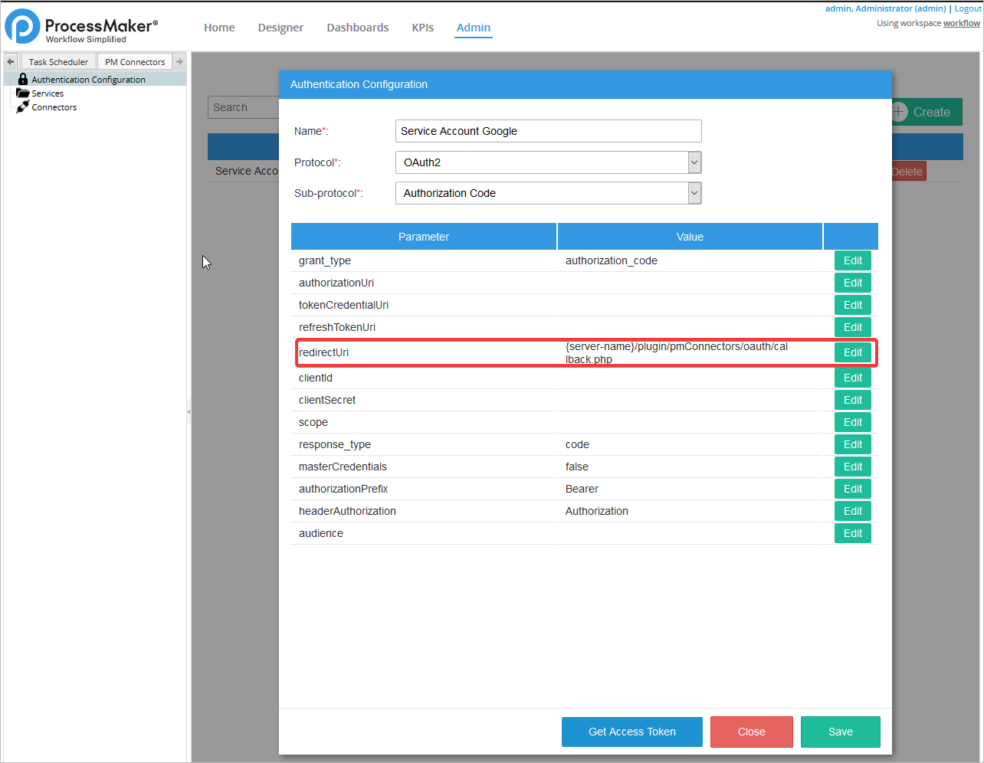Go to the Designer menu
The height and width of the screenshot is (763, 984).
click(280, 28)
